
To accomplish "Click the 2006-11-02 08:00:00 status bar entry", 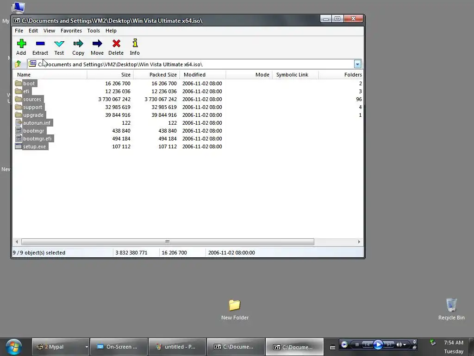I will click(231, 253).
